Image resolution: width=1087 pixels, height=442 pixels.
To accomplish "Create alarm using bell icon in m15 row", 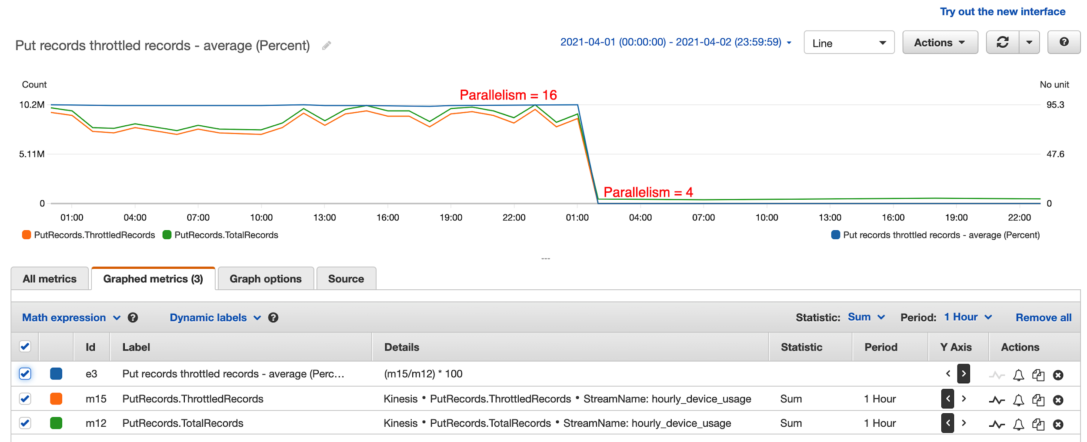I will click(x=1018, y=400).
